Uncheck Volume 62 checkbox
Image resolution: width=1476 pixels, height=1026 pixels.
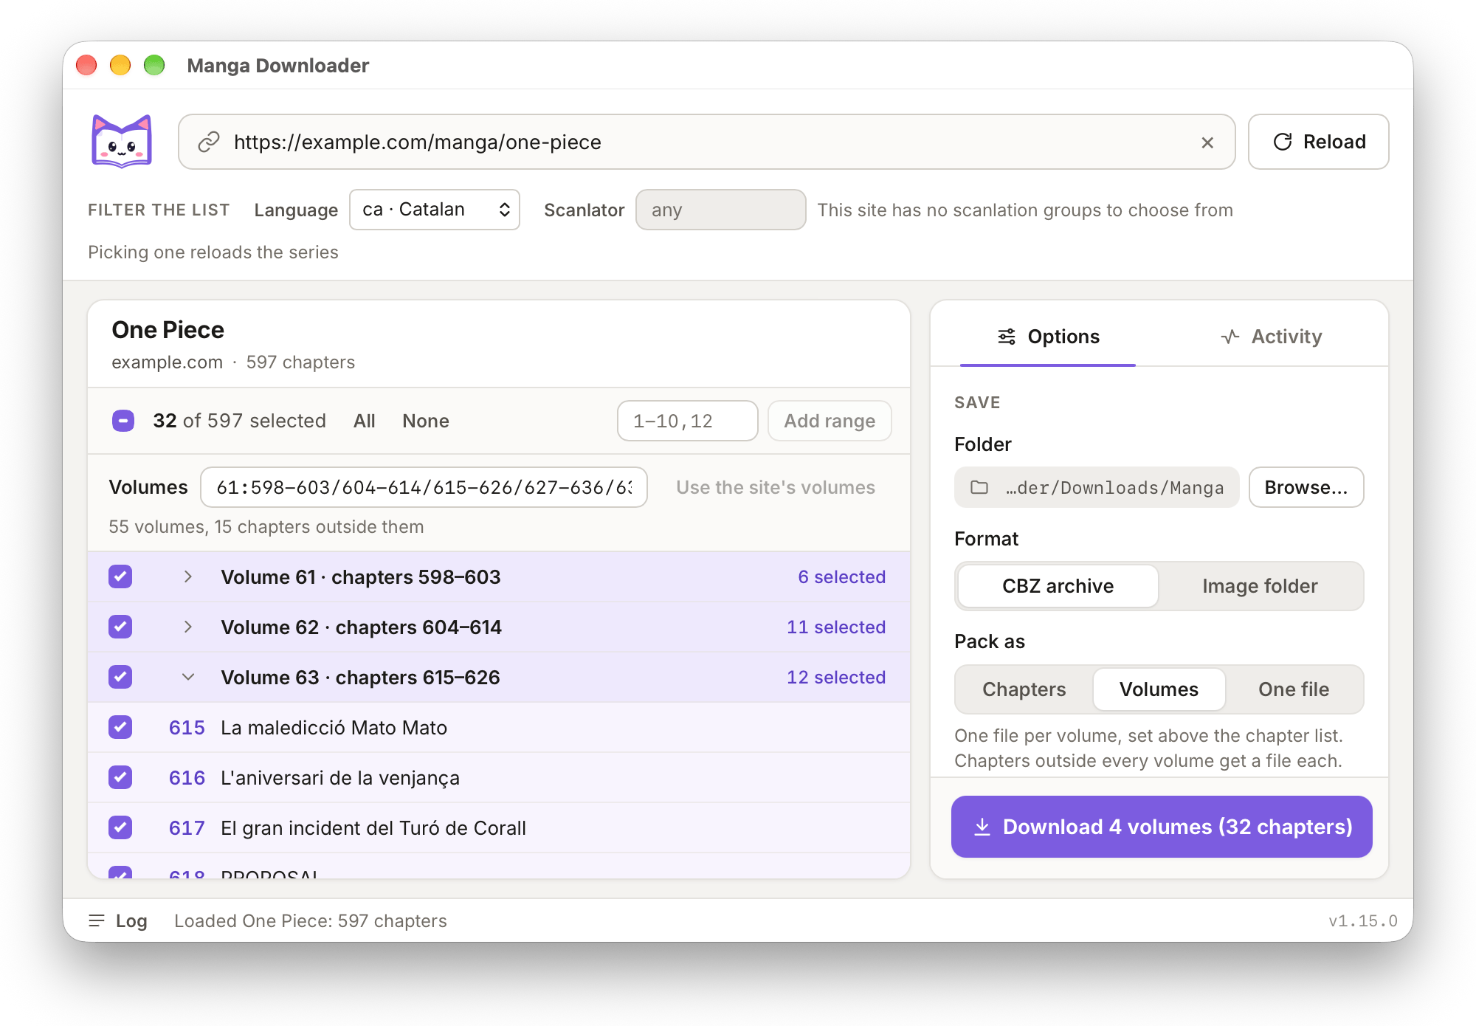pyautogui.click(x=120, y=627)
